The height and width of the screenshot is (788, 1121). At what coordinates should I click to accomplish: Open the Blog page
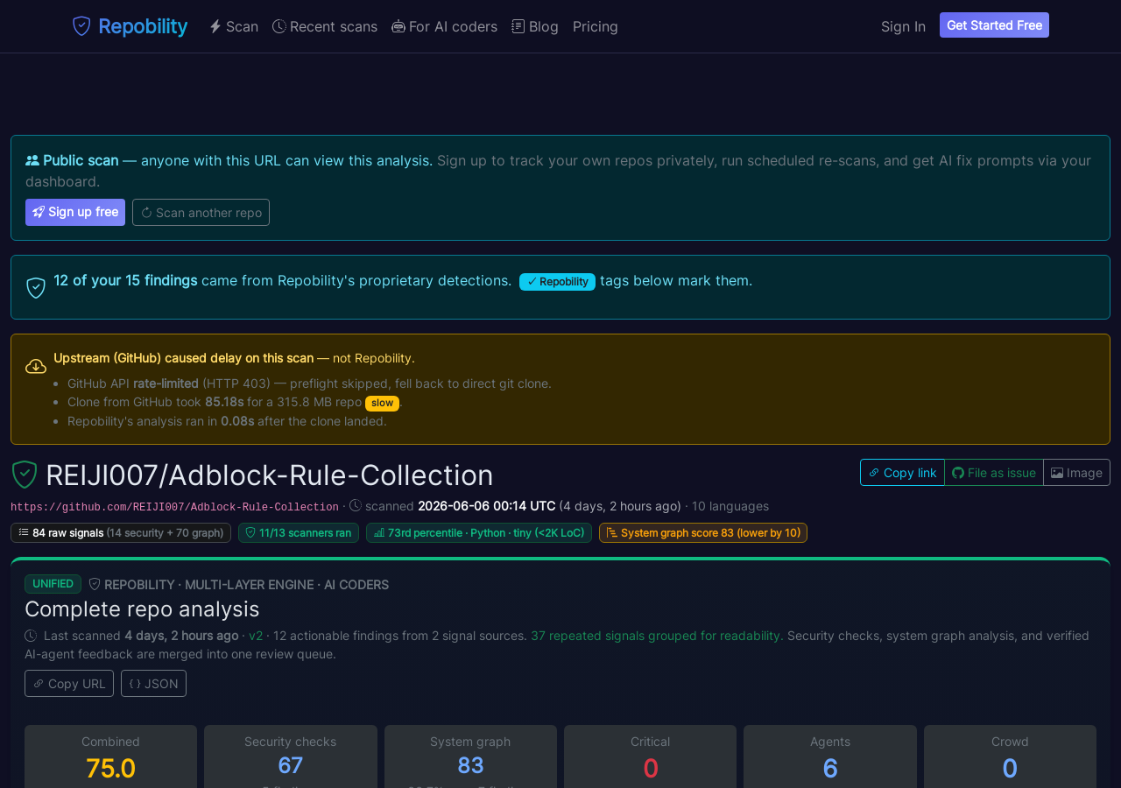point(535,26)
